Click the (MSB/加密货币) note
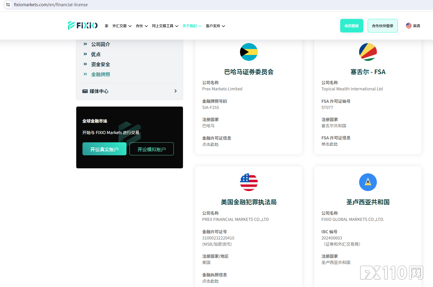433x287 pixels. (217, 244)
